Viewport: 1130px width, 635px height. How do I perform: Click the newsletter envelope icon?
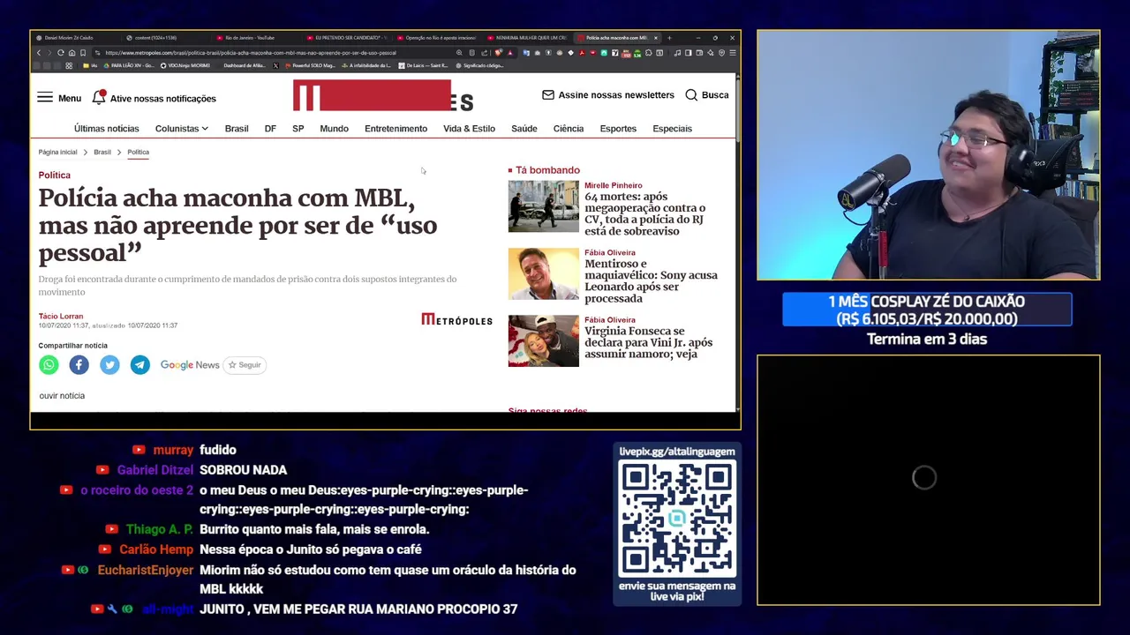[548, 94]
